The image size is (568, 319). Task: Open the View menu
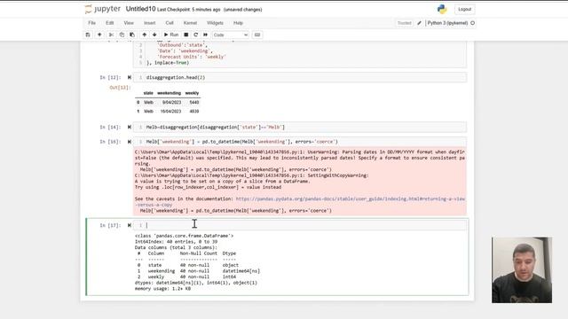point(129,23)
